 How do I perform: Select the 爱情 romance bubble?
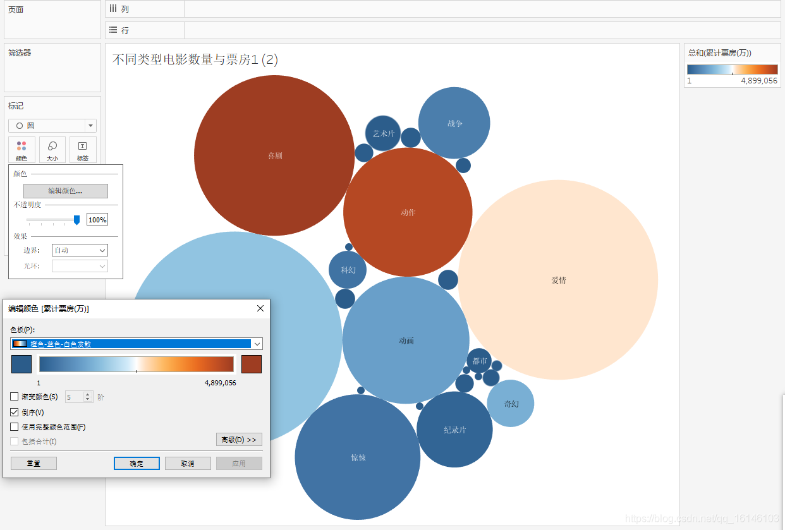pos(558,280)
